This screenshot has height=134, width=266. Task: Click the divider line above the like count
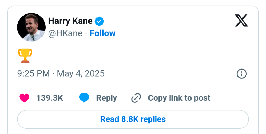click(133, 86)
